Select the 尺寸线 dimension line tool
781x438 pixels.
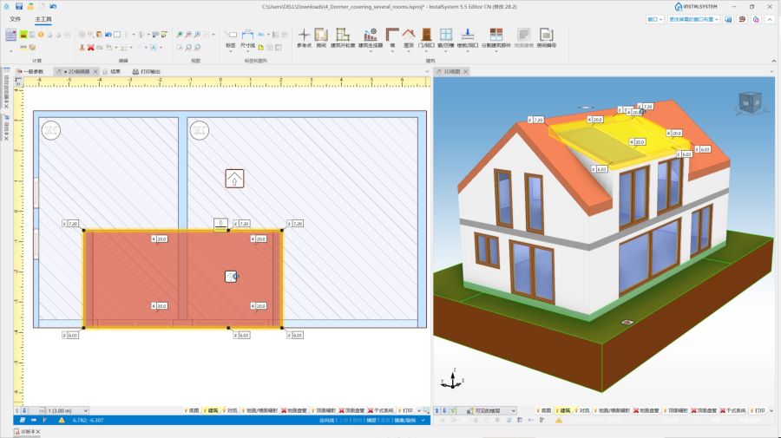click(248, 36)
